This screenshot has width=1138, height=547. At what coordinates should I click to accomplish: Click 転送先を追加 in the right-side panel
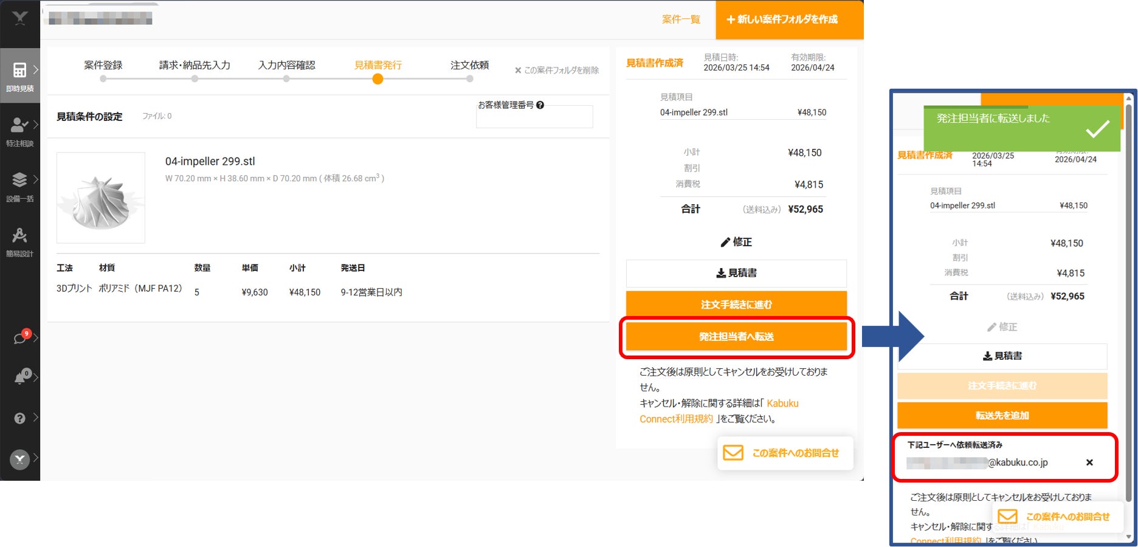1002,416
